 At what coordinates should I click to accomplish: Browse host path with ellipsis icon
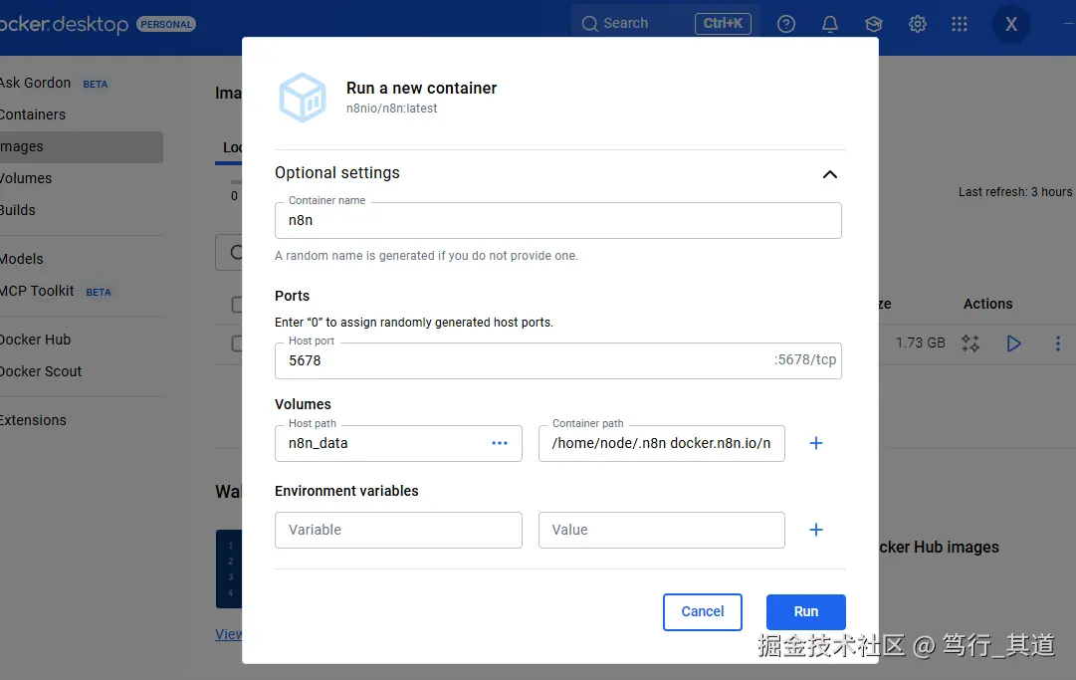click(x=500, y=443)
